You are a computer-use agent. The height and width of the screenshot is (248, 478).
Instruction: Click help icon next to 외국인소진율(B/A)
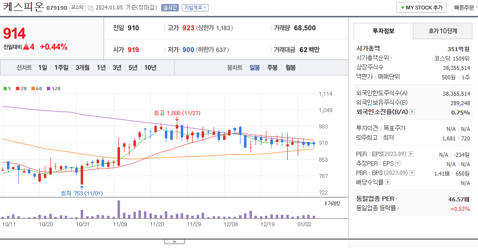(412, 112)
